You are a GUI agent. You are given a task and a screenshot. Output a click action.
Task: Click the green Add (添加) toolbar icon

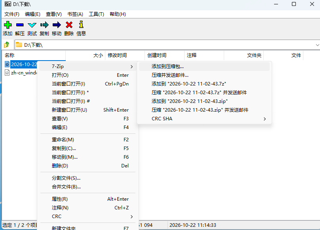pos(8,25)
